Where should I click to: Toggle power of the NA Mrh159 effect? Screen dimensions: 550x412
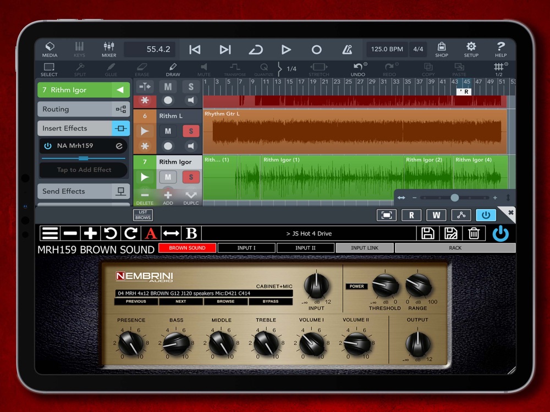point(48,146)
